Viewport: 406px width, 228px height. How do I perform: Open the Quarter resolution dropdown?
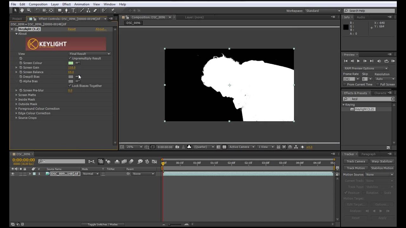coord(204,147)
